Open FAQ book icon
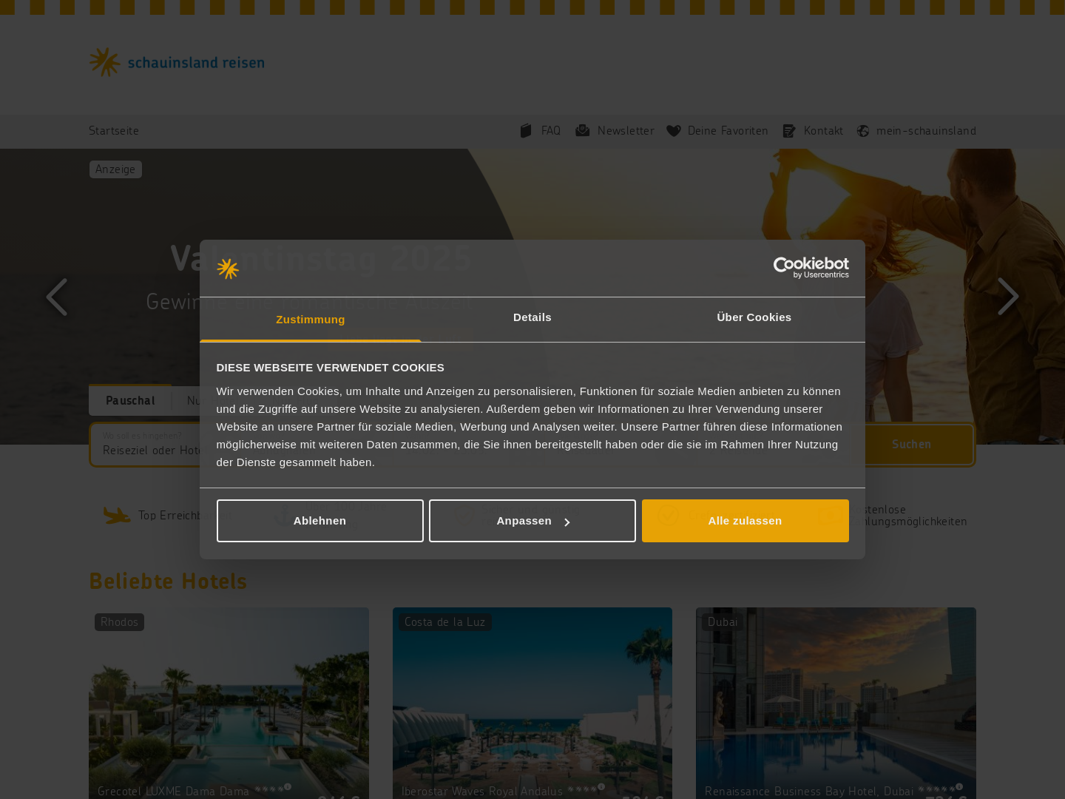 (x=526, y=131)
